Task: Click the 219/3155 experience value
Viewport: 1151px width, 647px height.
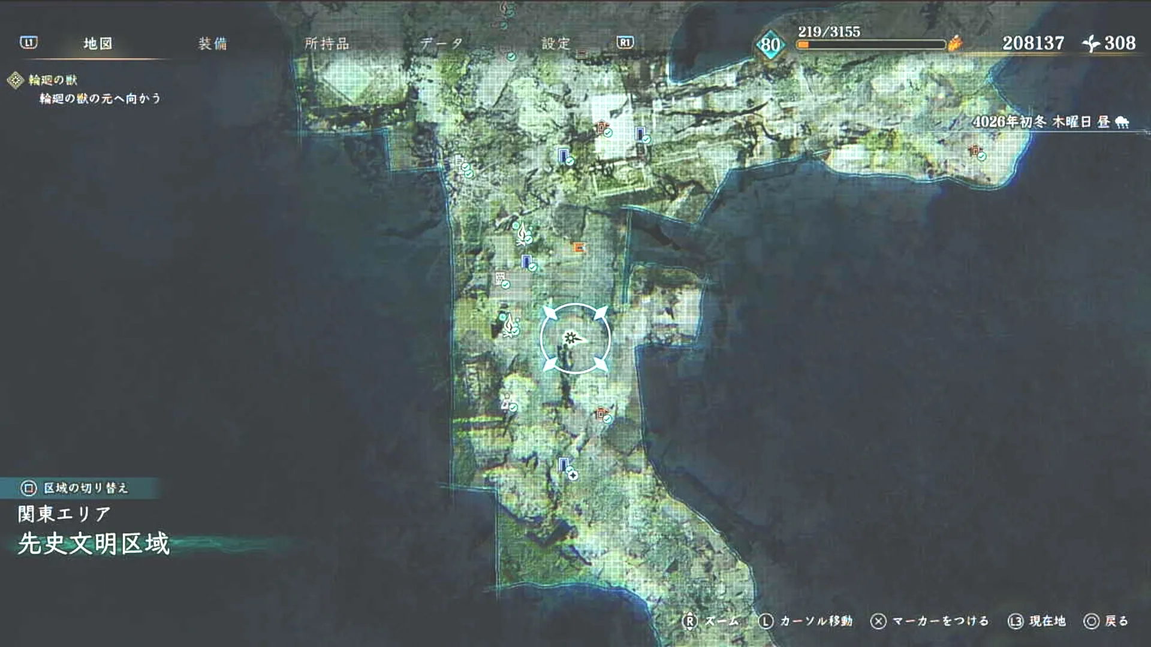Action: click(x=828, y=31)
